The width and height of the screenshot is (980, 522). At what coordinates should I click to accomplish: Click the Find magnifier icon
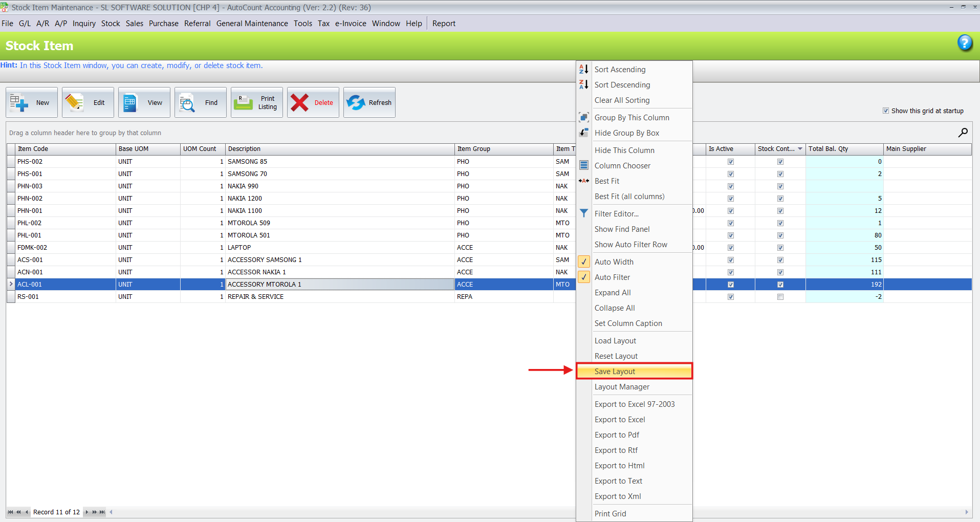tap(187, 103)
